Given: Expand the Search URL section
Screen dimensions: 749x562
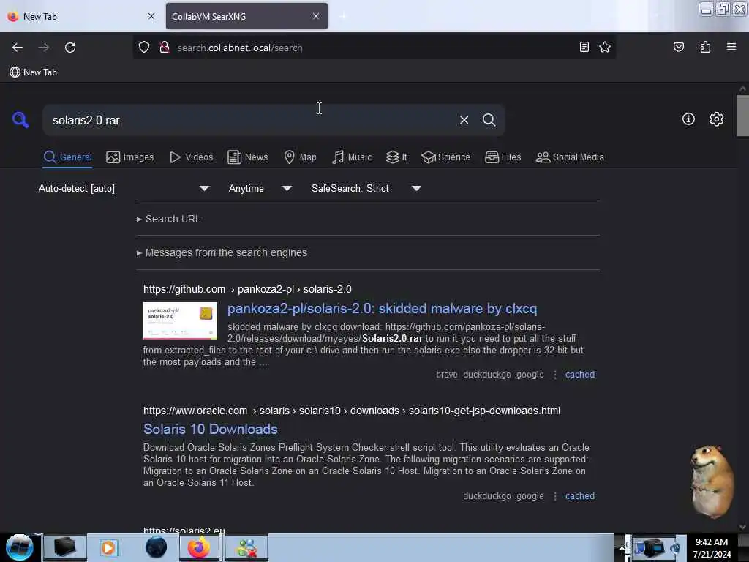Looking at the screenshot, I should click(x=168, y=219).
